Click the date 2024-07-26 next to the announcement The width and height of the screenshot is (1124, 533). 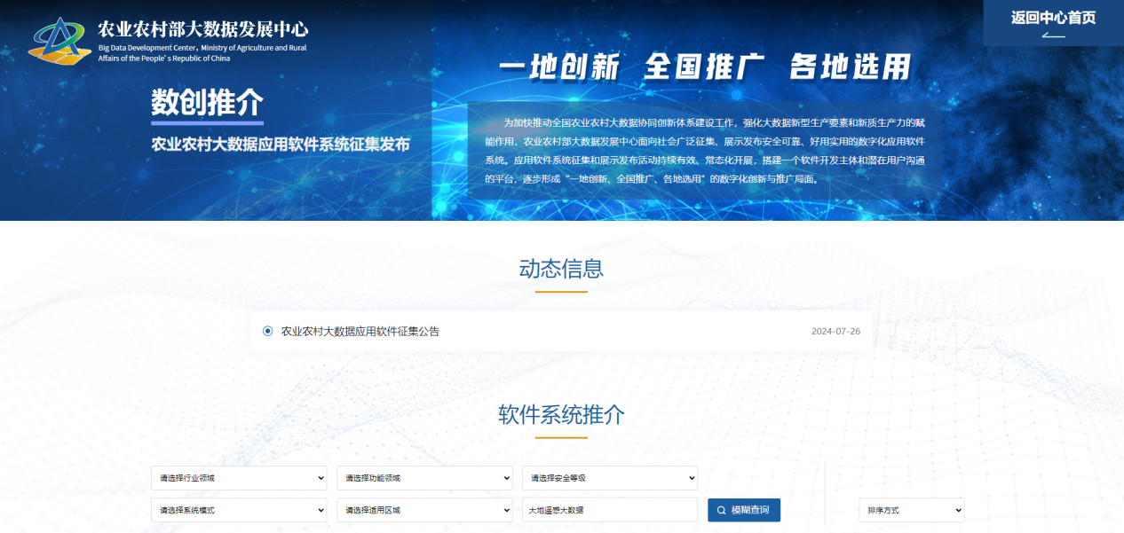(x=837, y=331)
